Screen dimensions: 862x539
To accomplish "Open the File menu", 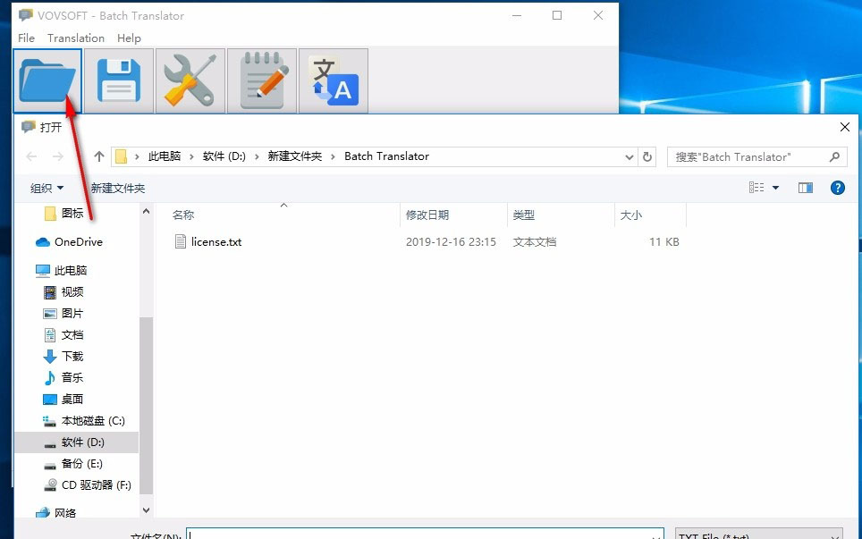I will 25,38.
